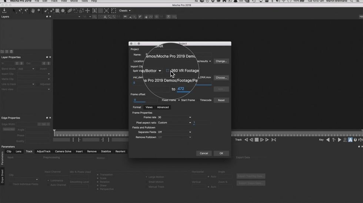The height and width of the screenshot is (203, 363).
Task: Open the Stabilize parameters tab
Action: [x=106, y=152]
